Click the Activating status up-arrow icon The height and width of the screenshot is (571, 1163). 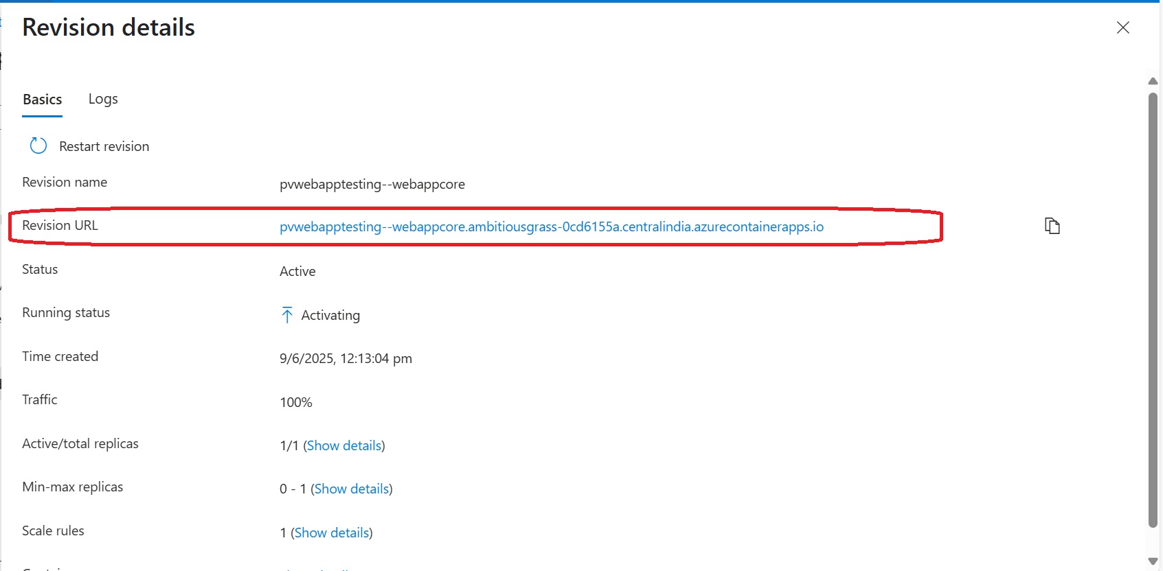tap(287, 315)
